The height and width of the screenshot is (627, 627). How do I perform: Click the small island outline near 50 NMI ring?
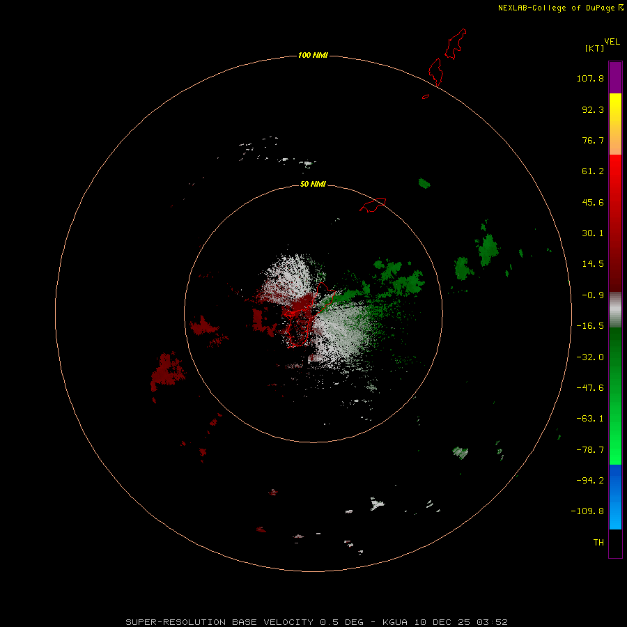(373, 205)
